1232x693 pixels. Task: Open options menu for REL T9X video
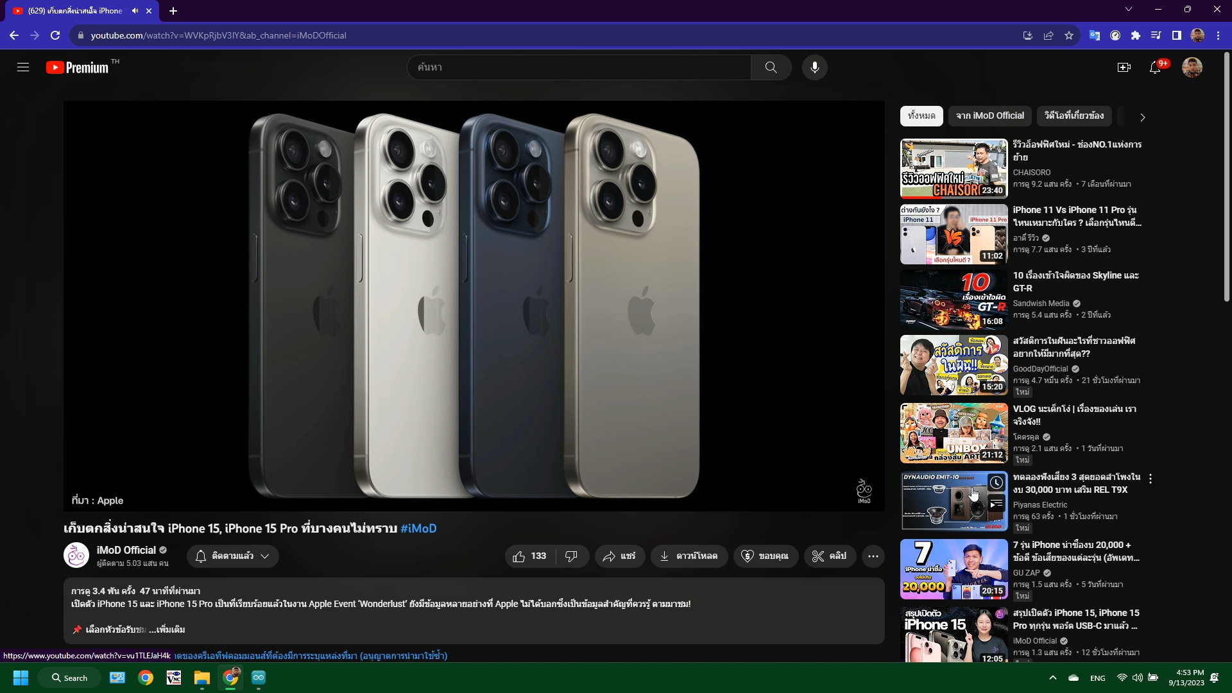pos(1151,479)
